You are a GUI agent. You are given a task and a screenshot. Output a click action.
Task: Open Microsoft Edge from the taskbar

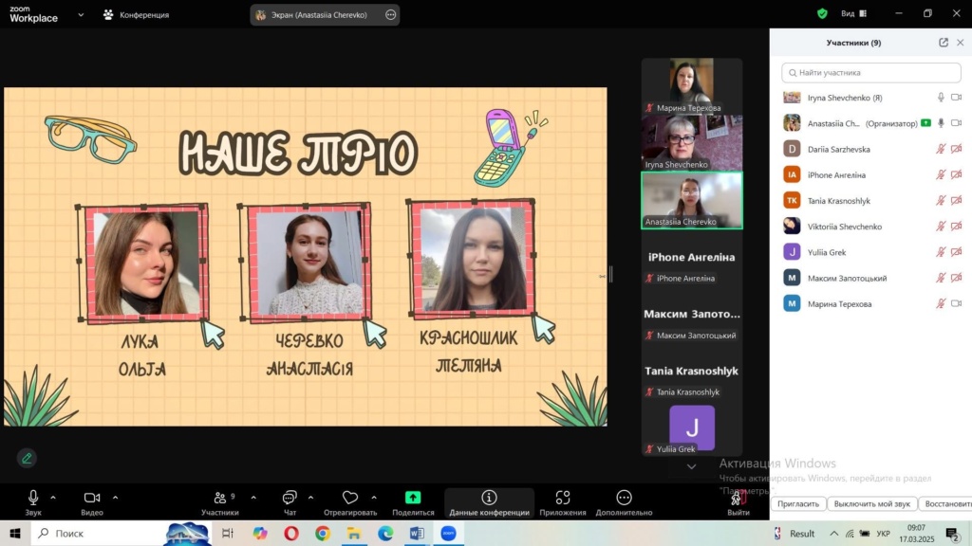[385, 533]
